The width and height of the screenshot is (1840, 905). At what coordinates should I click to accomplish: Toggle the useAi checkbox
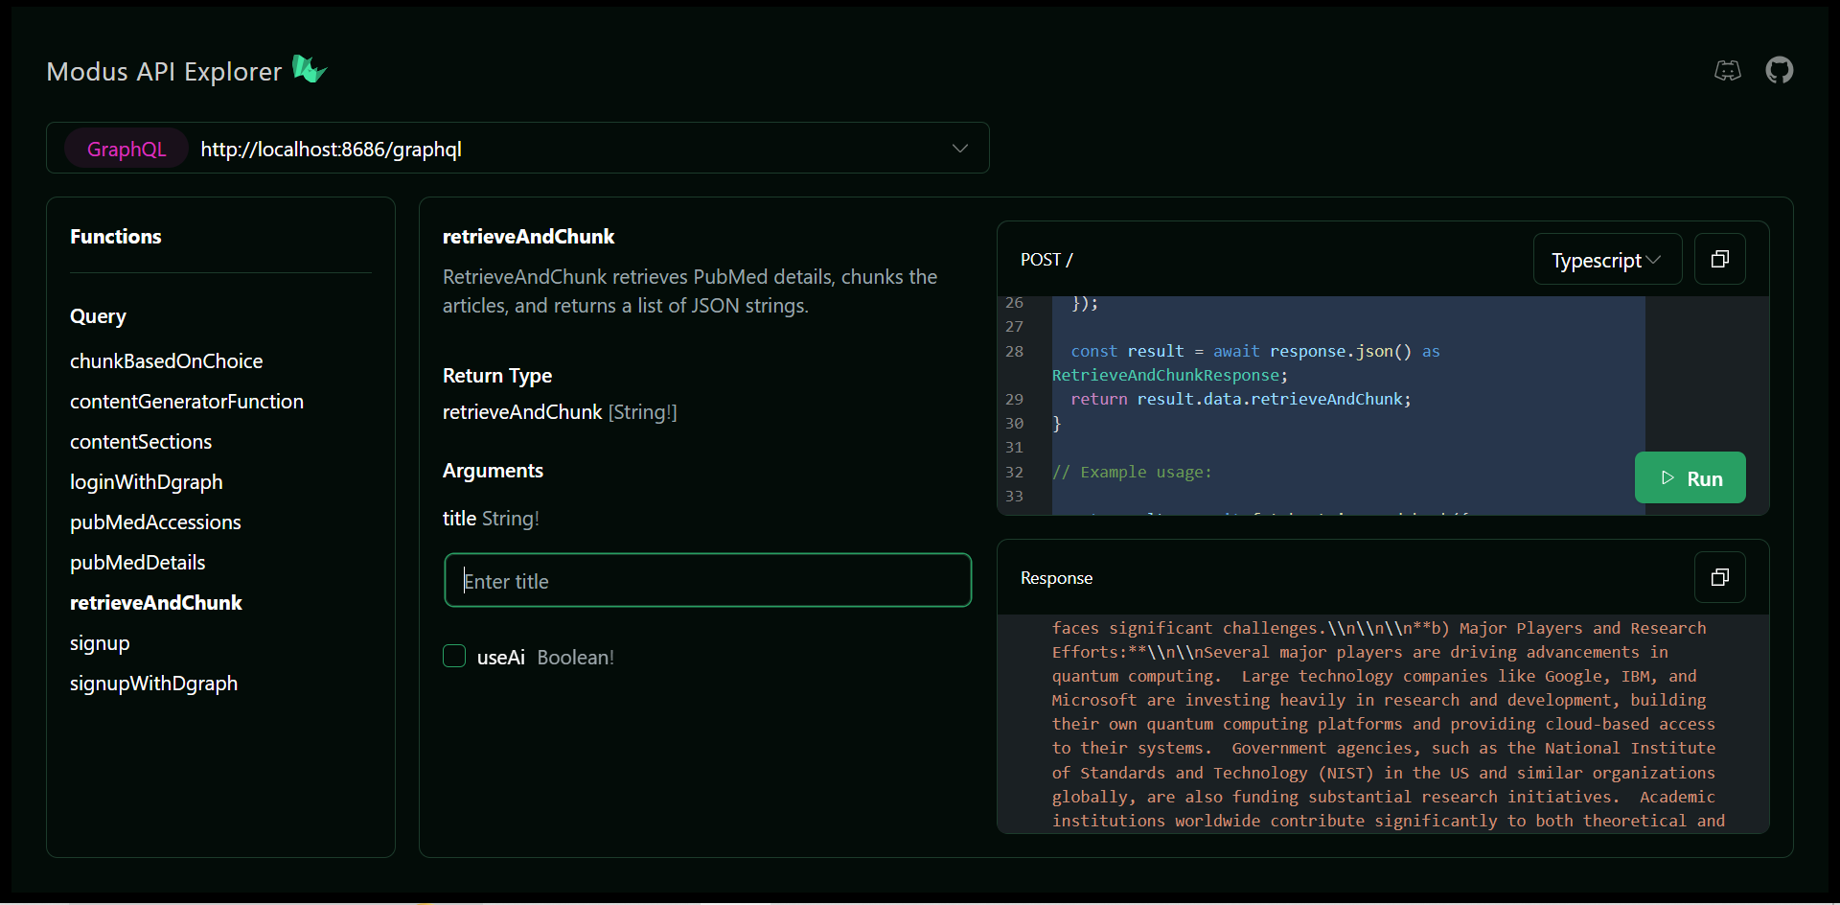tap(454, 656)
